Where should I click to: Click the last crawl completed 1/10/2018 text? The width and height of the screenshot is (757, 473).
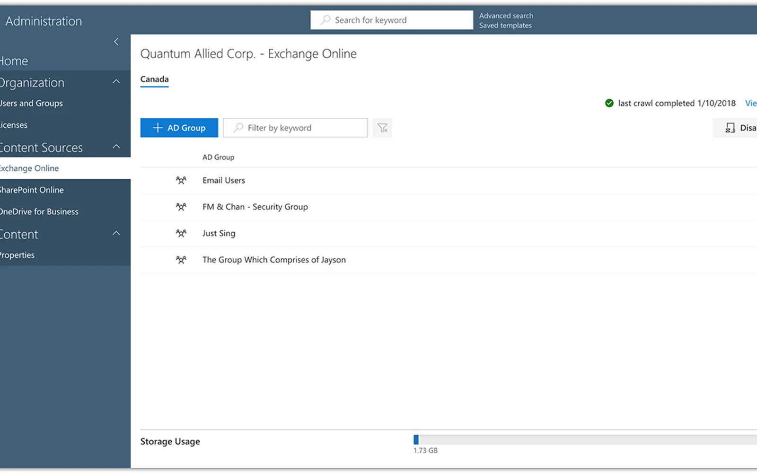[x=677, y=103]
